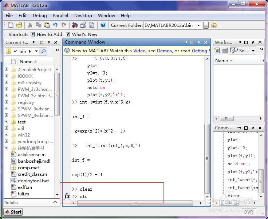
Task: Open the Demos link
Action: pos(165,51)
